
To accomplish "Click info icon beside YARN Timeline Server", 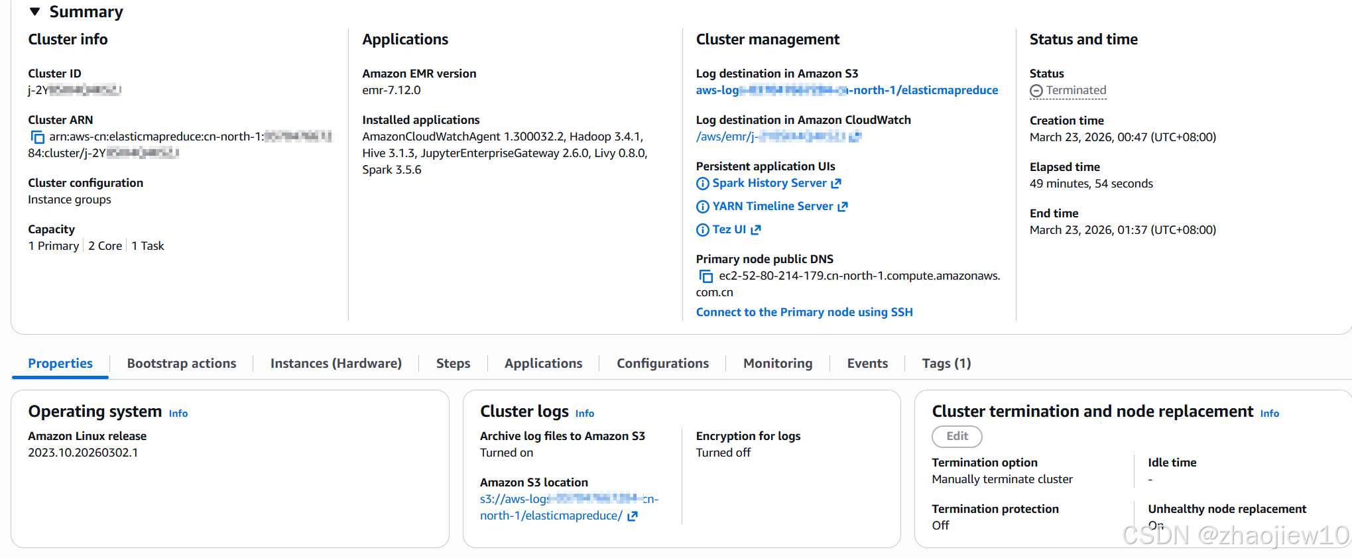I will coord(702,207).
